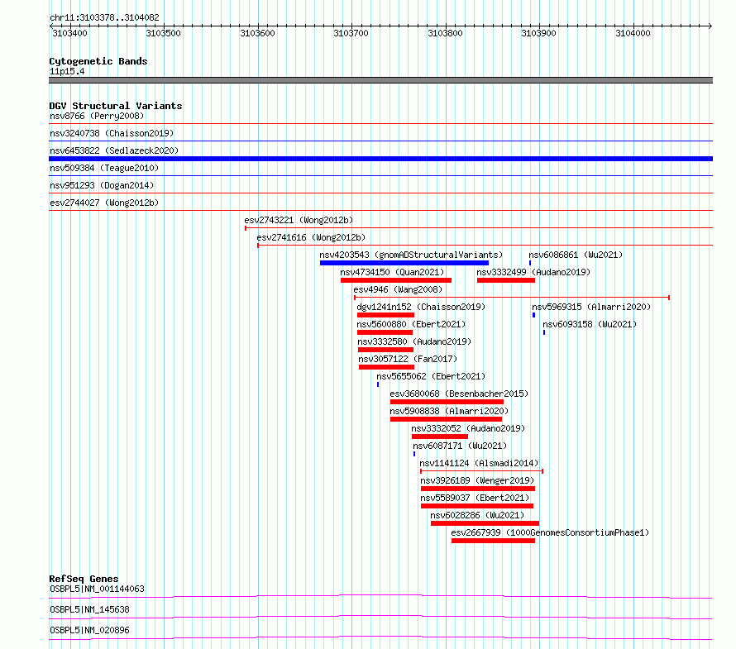Screen dimensions: 736x649
Task: Select the gray 11p15.4 cytogenetic band bar
Action: coord(380,80)
